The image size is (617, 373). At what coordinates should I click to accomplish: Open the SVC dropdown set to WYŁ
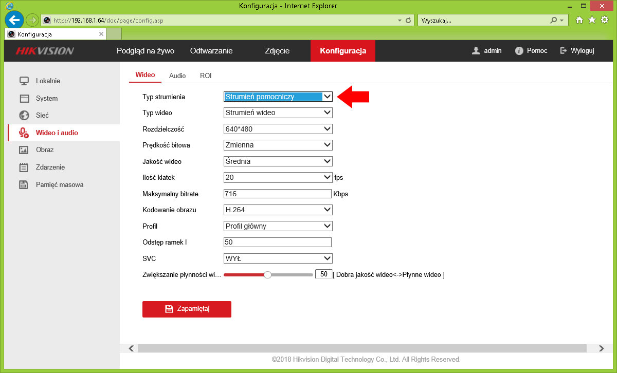[x=278, y=258]
